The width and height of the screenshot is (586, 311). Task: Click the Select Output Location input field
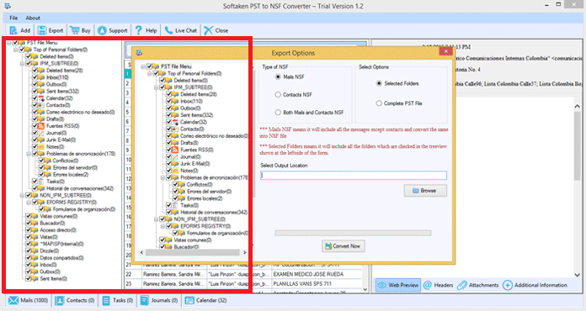tap(353, 176)
